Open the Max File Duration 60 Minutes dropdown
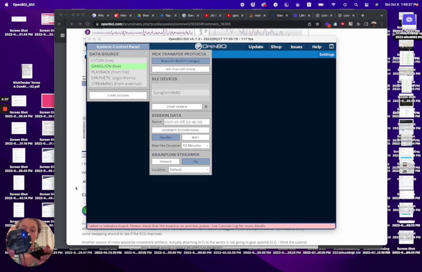 coord(195,145)
